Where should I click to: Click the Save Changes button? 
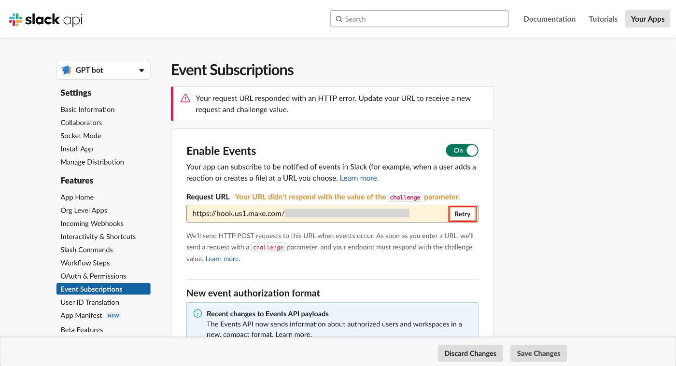[538, 353]
